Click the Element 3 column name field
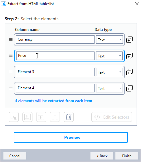This screenshot has width=141, height=162. click(x=55, y=72)
